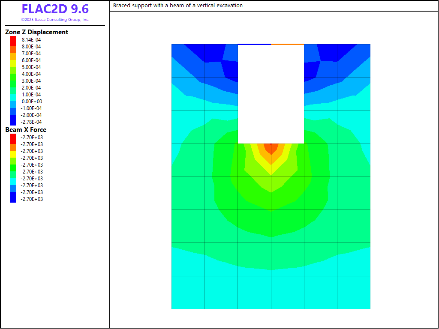Screen dimensions: 439x329
Task: Open the Itasca Consulting Group copyright link
Action: pos(55,20)
